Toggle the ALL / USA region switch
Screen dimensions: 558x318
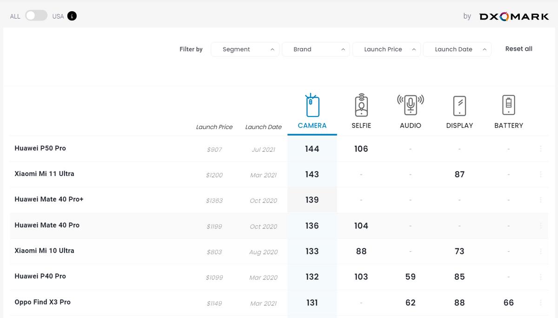click(36, 16)
